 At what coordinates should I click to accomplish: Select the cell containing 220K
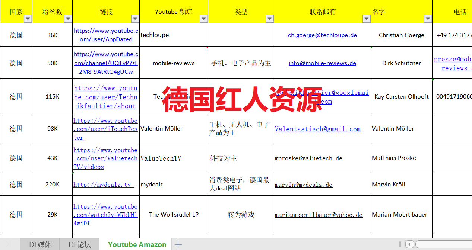pyautogui.click(x=53, y=184)
